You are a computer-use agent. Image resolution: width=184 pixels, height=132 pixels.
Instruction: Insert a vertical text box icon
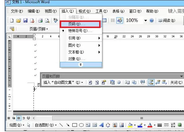94,125
